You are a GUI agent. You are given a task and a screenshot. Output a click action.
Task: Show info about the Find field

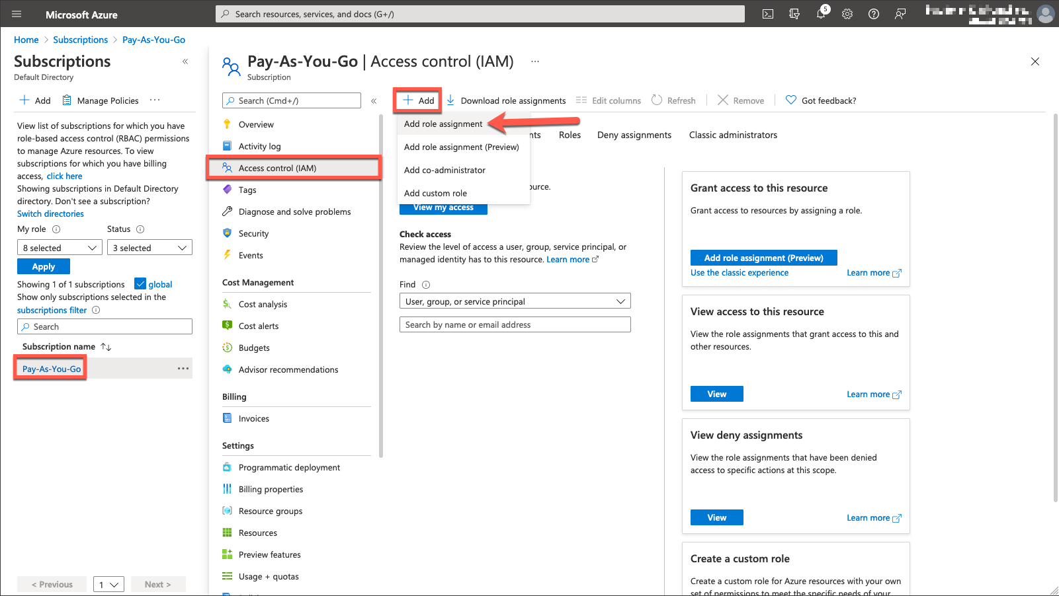coord(426,285)
